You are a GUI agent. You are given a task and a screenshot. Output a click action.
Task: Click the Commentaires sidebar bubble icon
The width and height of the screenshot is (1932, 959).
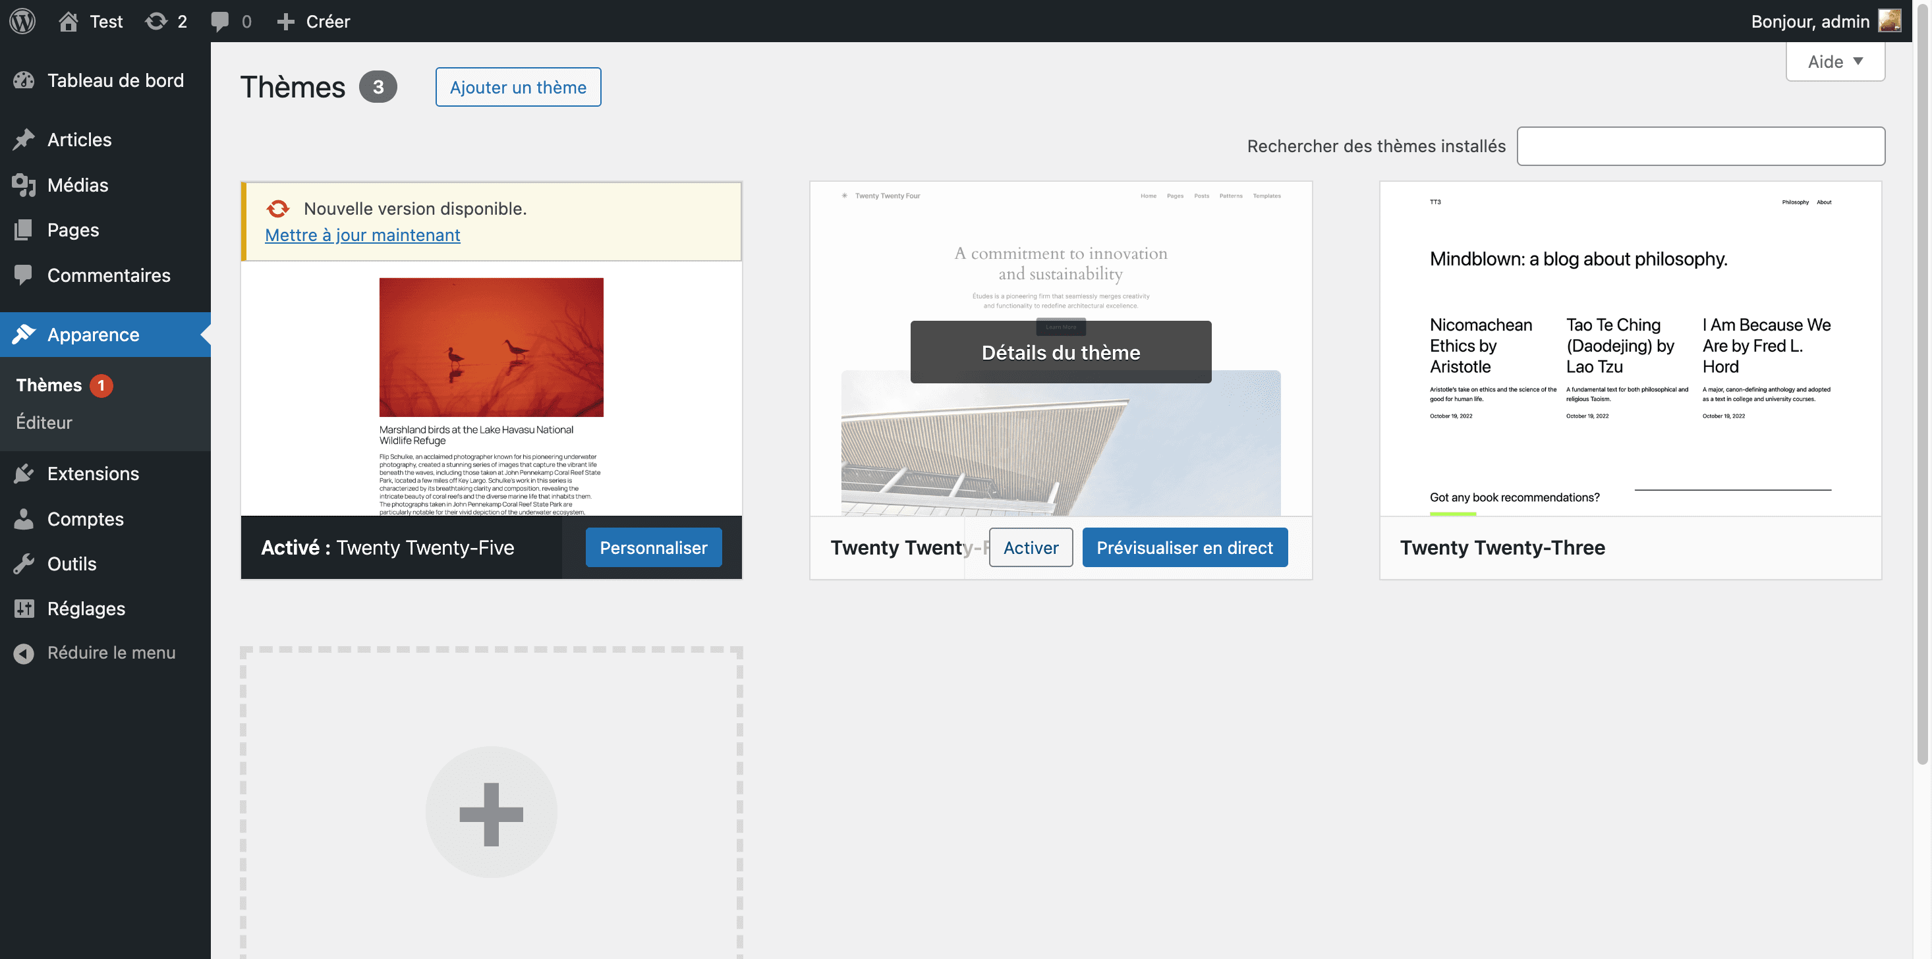(x=23, y=275)
